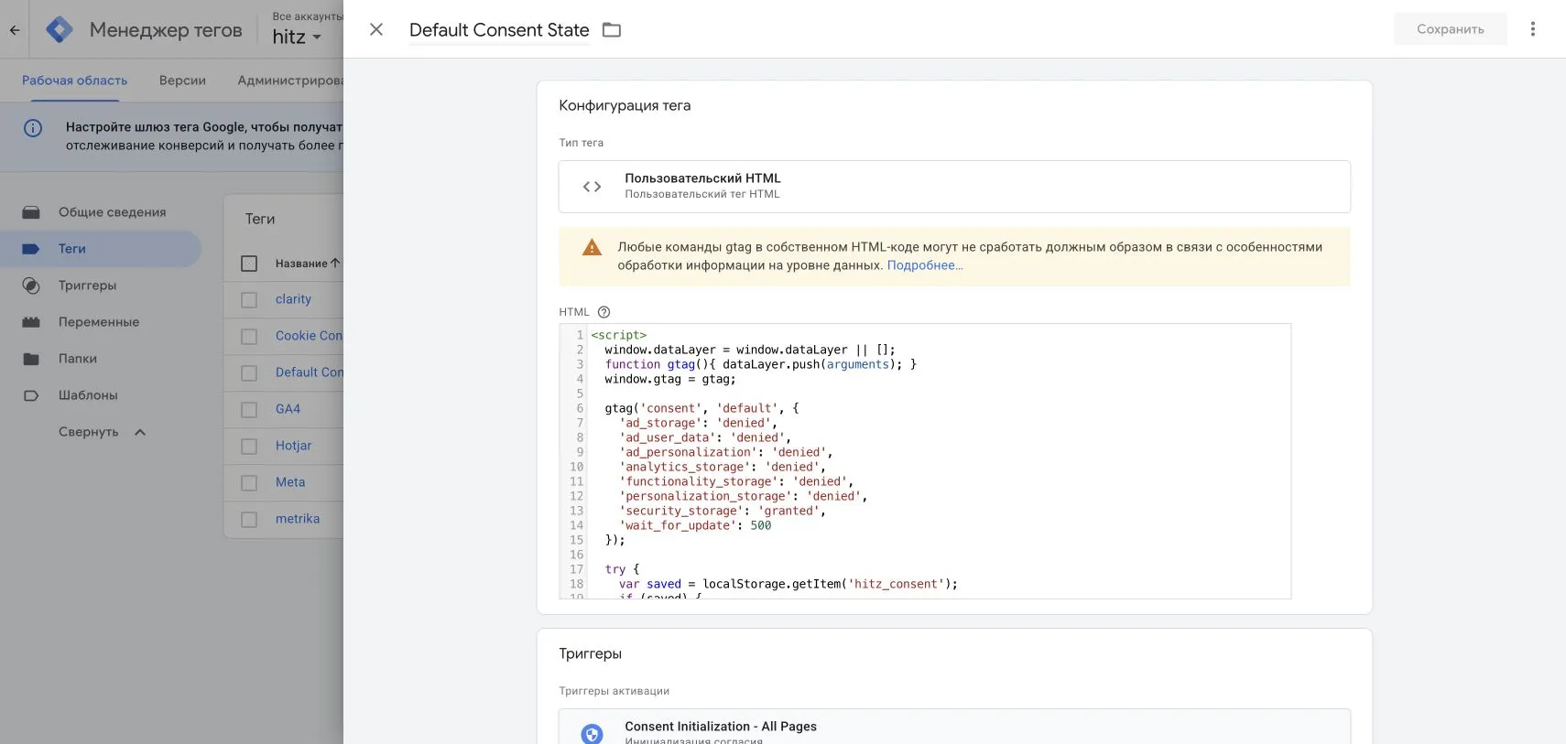Switch to the Рабочая область tab
Screen dimensions: 1566x744
(x=75, y=81)
